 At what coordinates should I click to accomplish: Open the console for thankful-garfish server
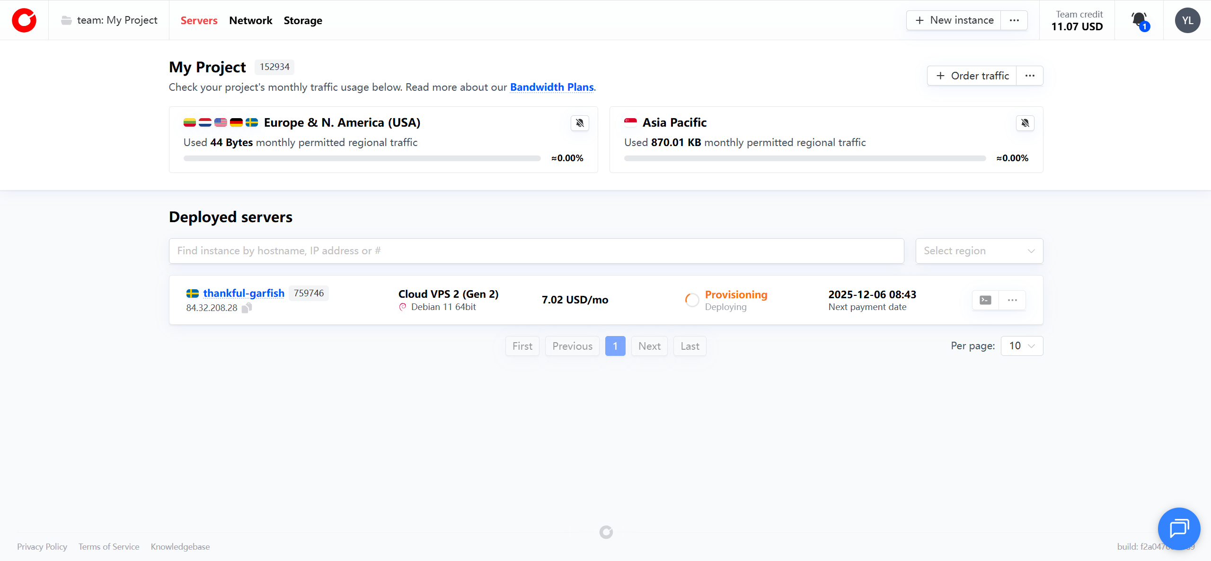click(x=985, y=300)
